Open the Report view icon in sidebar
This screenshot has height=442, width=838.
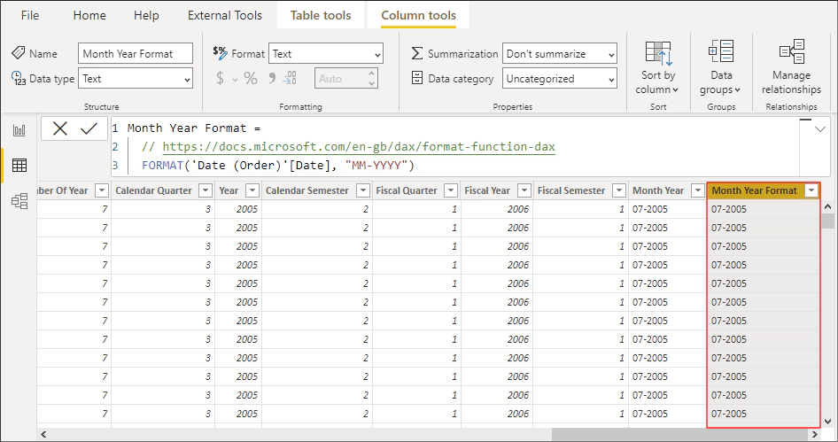[x=19, y=130]
